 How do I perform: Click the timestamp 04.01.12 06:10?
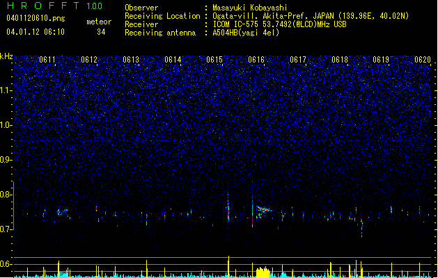pyautogui.click(x=36, y=32)
